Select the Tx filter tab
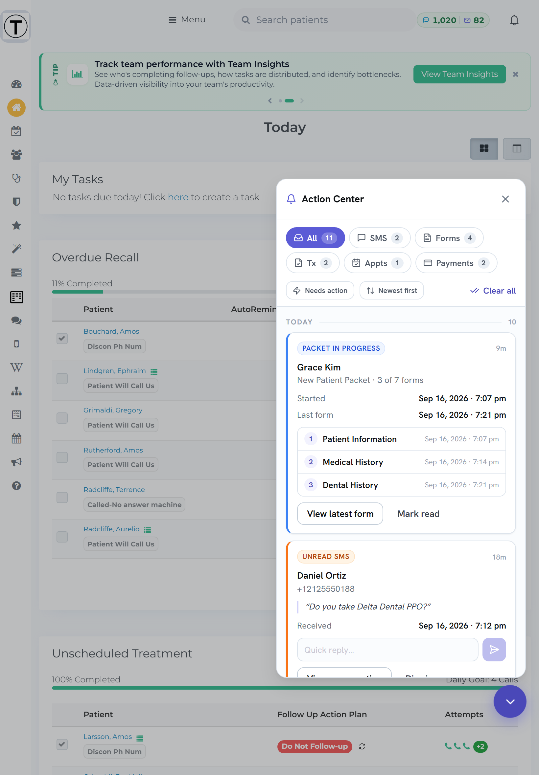The height and width of the screenshot is (775, 539). pyautogui.click(x=313, y=263)
